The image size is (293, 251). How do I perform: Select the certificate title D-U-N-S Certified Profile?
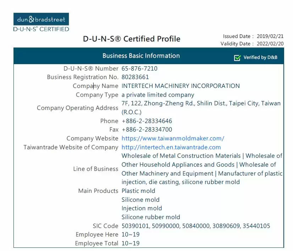131,39
